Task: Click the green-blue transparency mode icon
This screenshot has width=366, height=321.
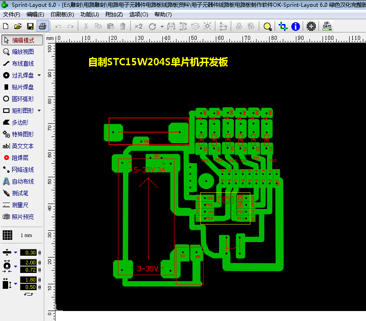Action: click(x=283, y=26)
